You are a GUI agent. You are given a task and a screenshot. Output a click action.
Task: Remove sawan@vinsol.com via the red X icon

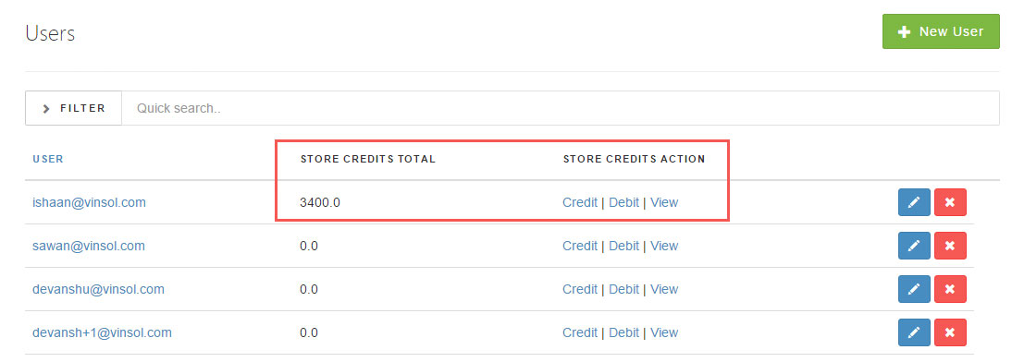950,246
